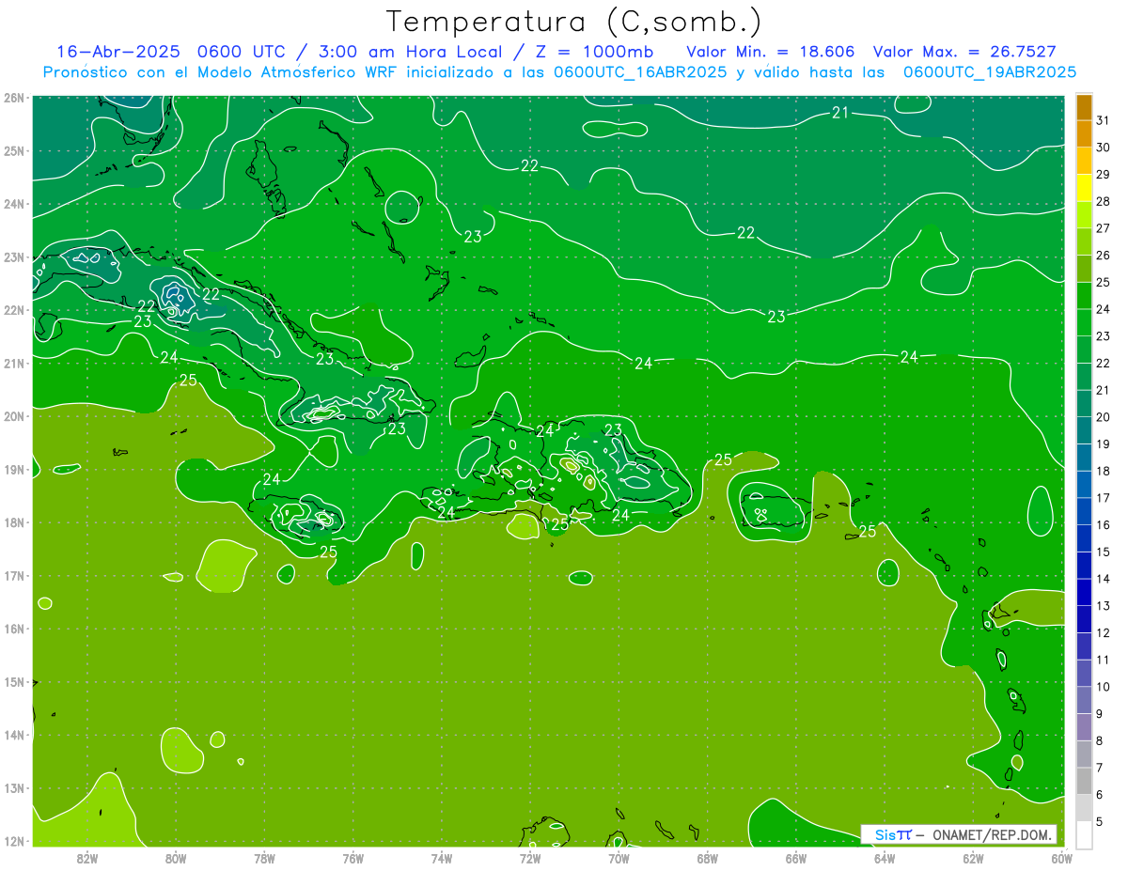Click the 62W longitude axis label
The image size is (1128, 871).
973,858
